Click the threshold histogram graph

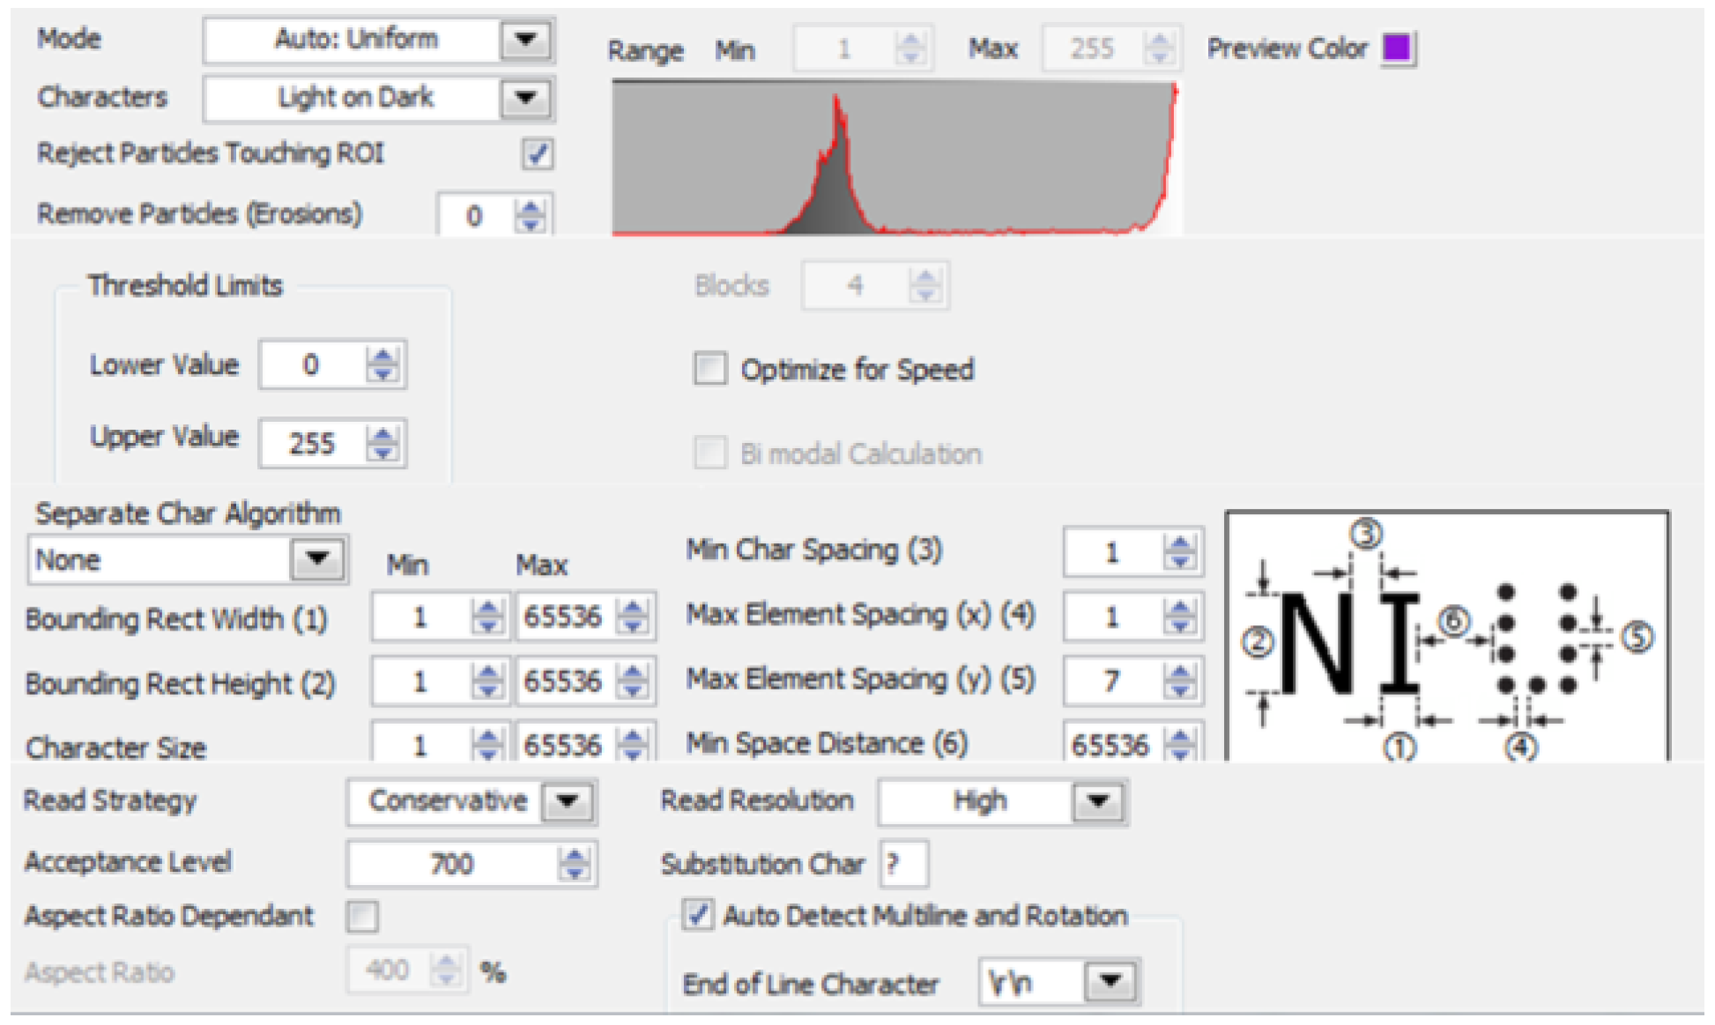895,159
